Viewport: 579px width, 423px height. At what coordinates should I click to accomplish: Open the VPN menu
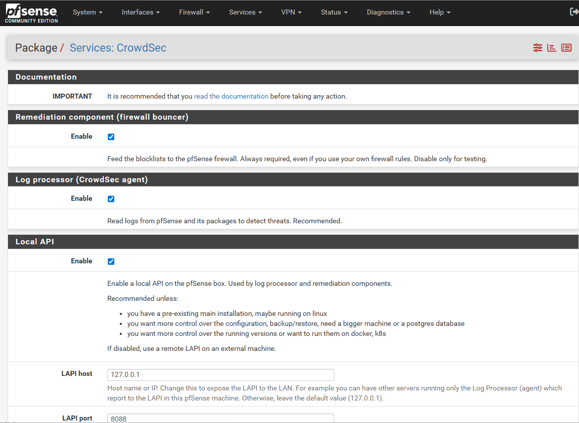[x=291, y=13]
